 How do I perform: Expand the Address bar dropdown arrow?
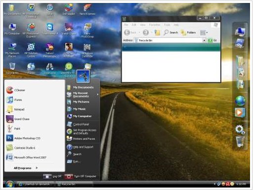(x=204, y=40)
